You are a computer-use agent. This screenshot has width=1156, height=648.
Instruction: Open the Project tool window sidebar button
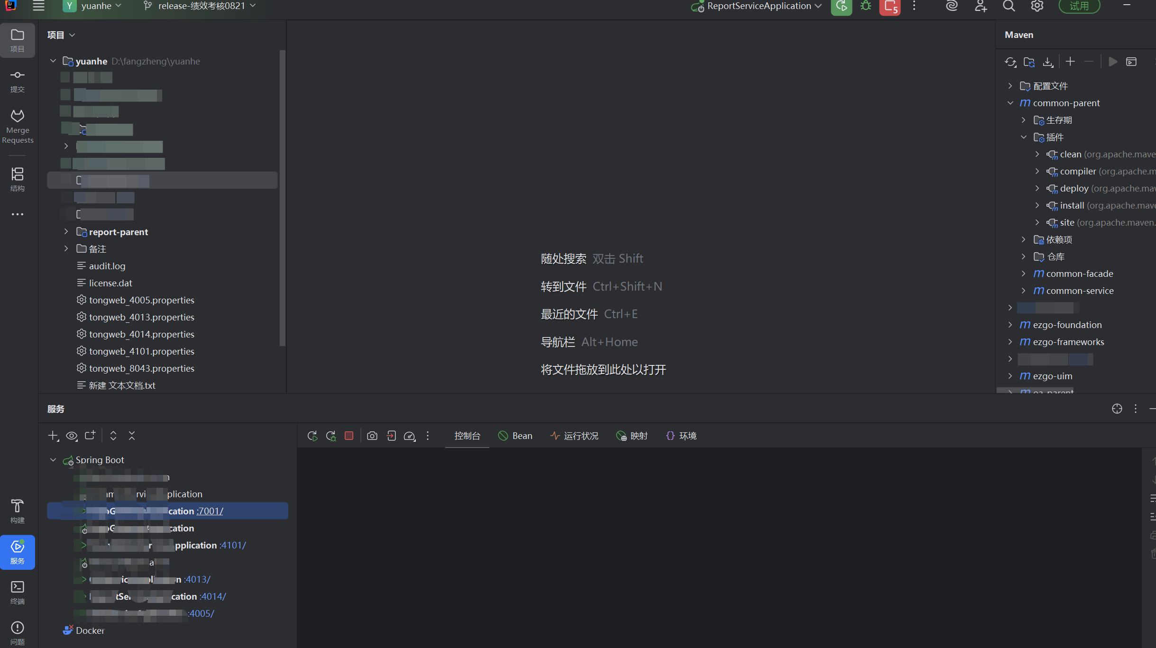(18, 40)
